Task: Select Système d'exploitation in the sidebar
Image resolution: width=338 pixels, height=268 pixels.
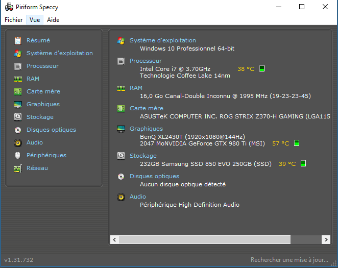Action: coord(60,53)
